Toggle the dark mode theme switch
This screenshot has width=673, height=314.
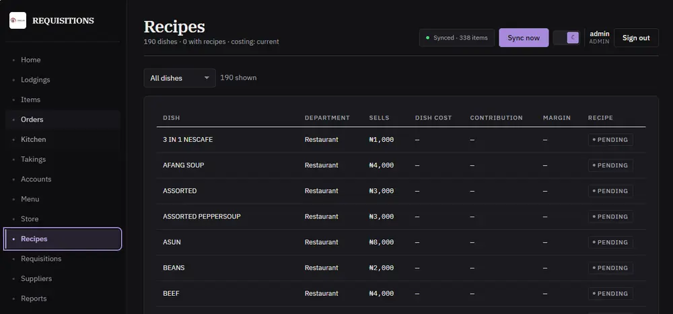[567, 38]
